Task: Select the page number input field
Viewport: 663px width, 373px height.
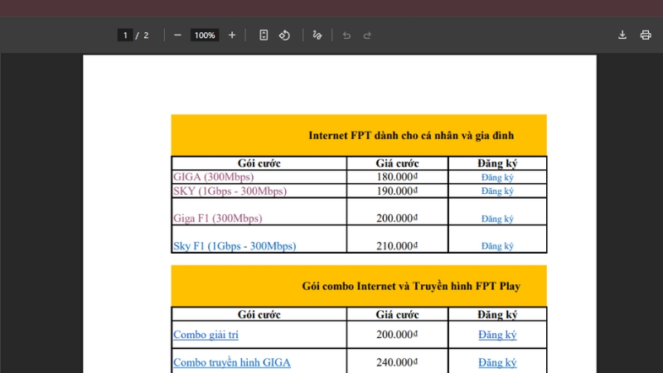Action: 125,35
